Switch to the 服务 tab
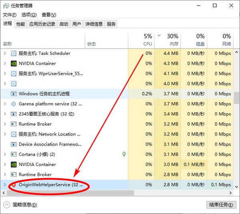This screenshot has height=214, width=240. [111, 24]
